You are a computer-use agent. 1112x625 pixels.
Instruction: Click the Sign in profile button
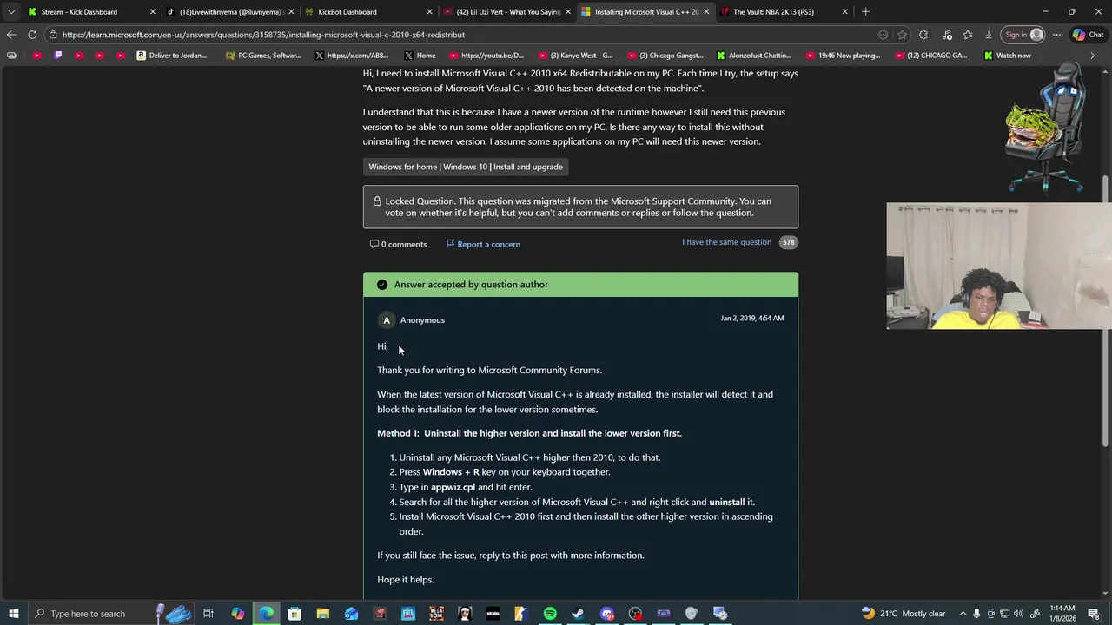point(1023,35)
